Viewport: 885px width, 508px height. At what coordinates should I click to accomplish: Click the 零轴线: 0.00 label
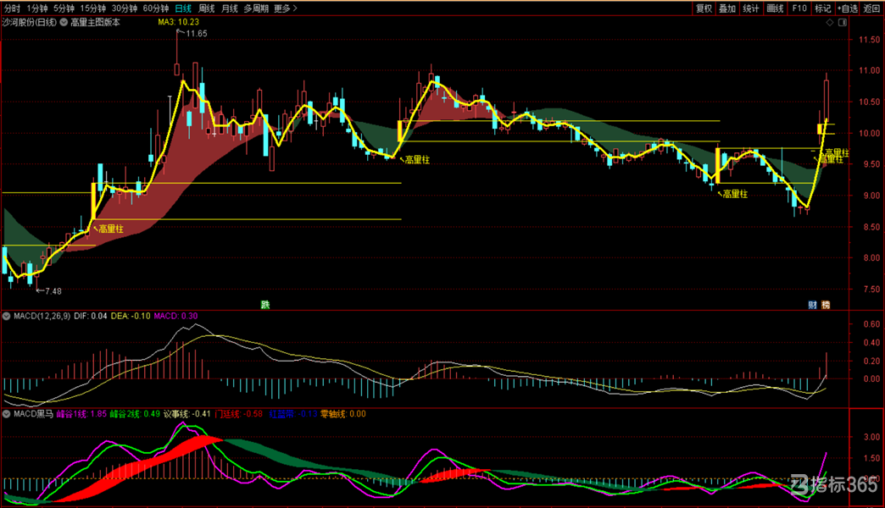(x=342, y=414)
